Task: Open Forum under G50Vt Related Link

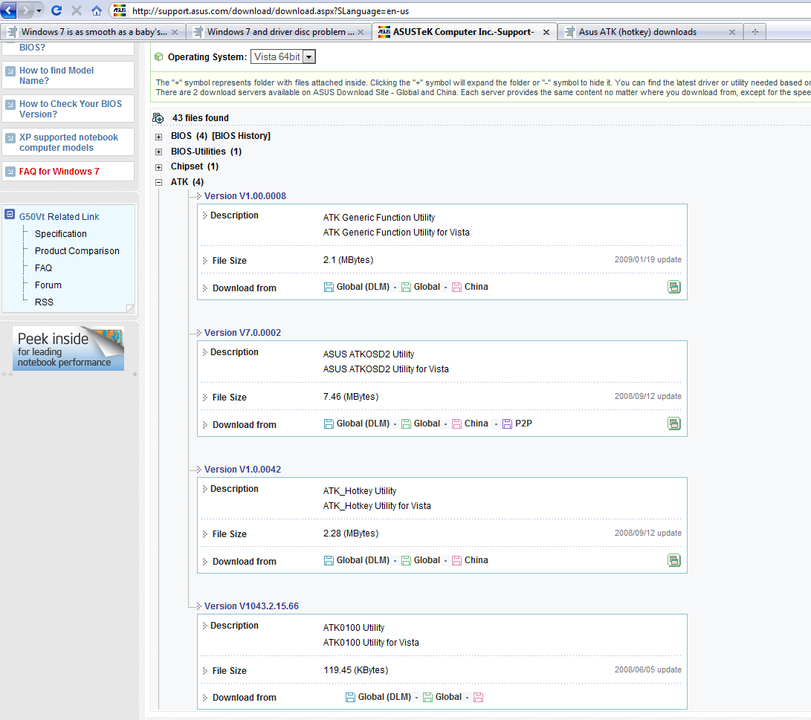Action: pos(48,285)
